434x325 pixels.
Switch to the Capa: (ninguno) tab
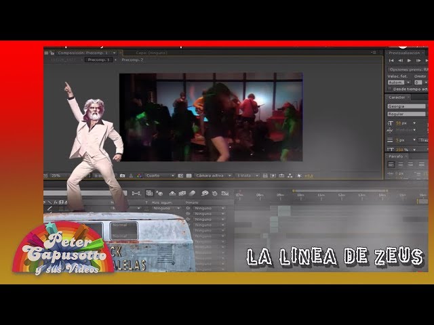coord(151,53)
